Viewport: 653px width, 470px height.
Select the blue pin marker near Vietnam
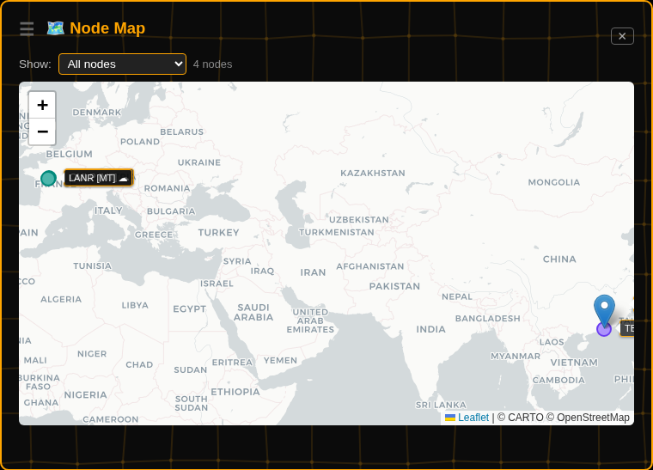(x=604, y=309)
